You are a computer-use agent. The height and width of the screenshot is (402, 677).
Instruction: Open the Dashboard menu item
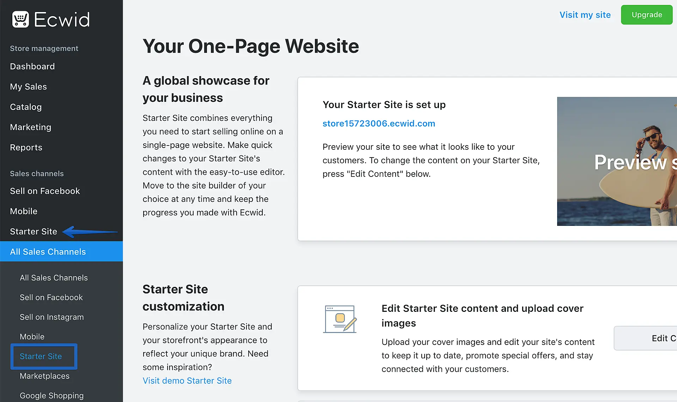[32, 66]
